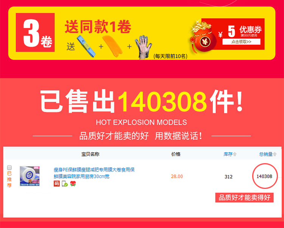Screen dimensions: 284x228
Task: Click the red heart icon under the product title
Action: (x=73, y=184)
